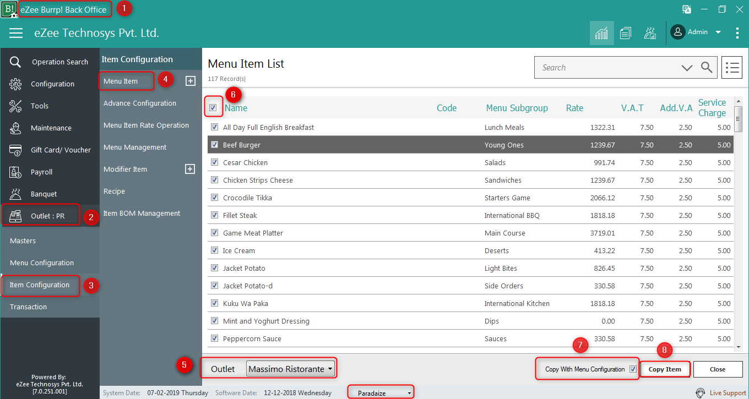Uncheck the Beef Burger checkbox
Image resolution: width=749 pixels, height=399 pixels.
(x=215, y=145)
